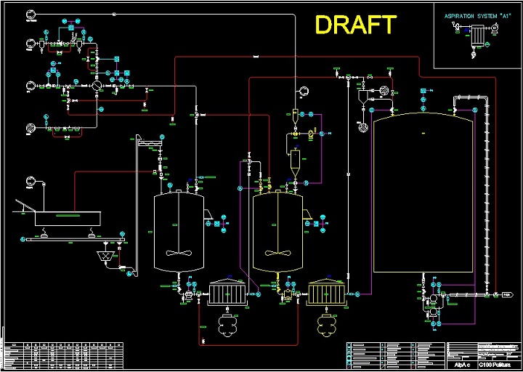Pick the yellow tank's agitator impeller

click(x=277, y=254)
